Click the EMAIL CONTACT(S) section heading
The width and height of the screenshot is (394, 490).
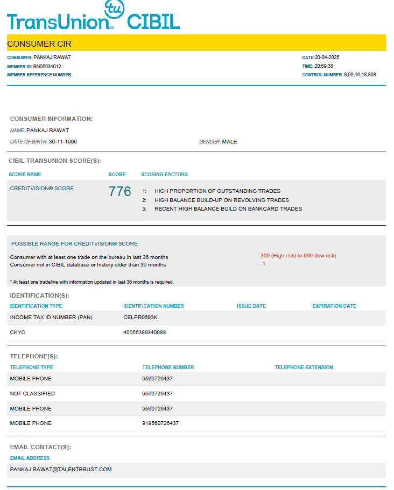coord(40,447)
